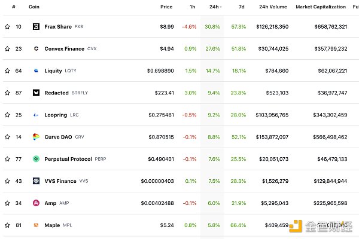The height and width of the screenshot is (239, 359).
Task: Click the Amp coin logo
Action: 36,203
